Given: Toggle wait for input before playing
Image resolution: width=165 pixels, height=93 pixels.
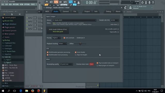Looking at the screenshot, I should click(x=51, y=2).
